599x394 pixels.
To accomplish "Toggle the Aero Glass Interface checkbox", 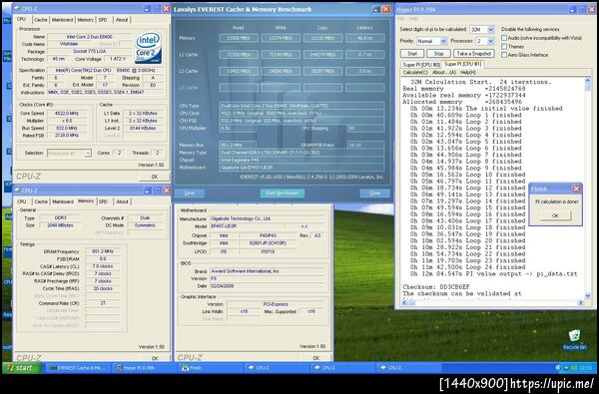I will click(x=504, y=55).
